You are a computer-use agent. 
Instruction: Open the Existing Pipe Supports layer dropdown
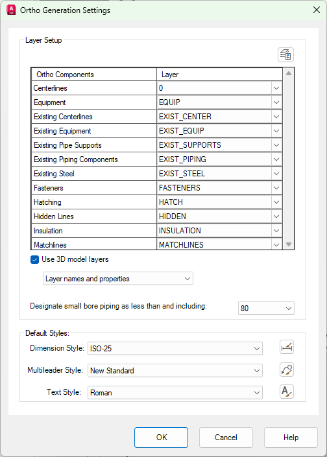[x=276, y=145]
